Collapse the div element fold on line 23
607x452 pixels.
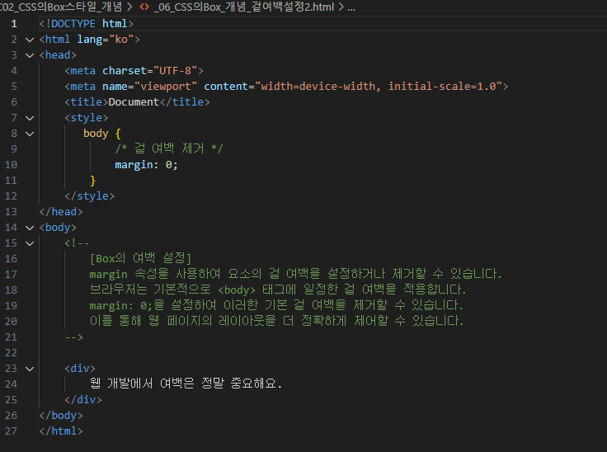tap(30, 369)
